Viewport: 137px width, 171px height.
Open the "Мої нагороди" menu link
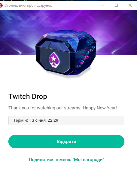[x=66, y=160]
